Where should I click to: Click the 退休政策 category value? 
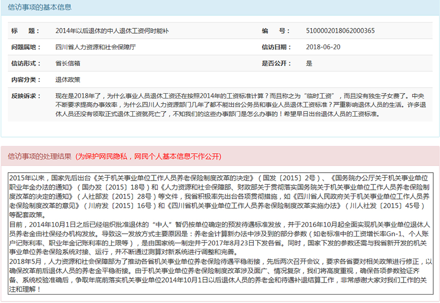[68, 80]
